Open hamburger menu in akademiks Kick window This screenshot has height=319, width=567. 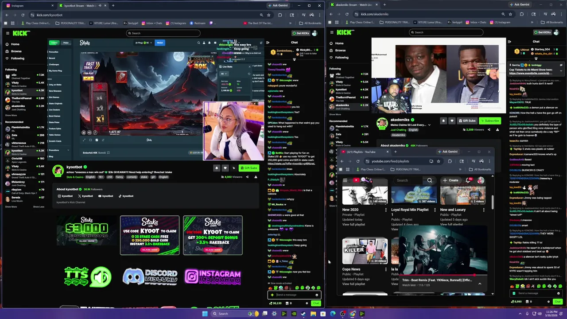(x=332, y=32)
